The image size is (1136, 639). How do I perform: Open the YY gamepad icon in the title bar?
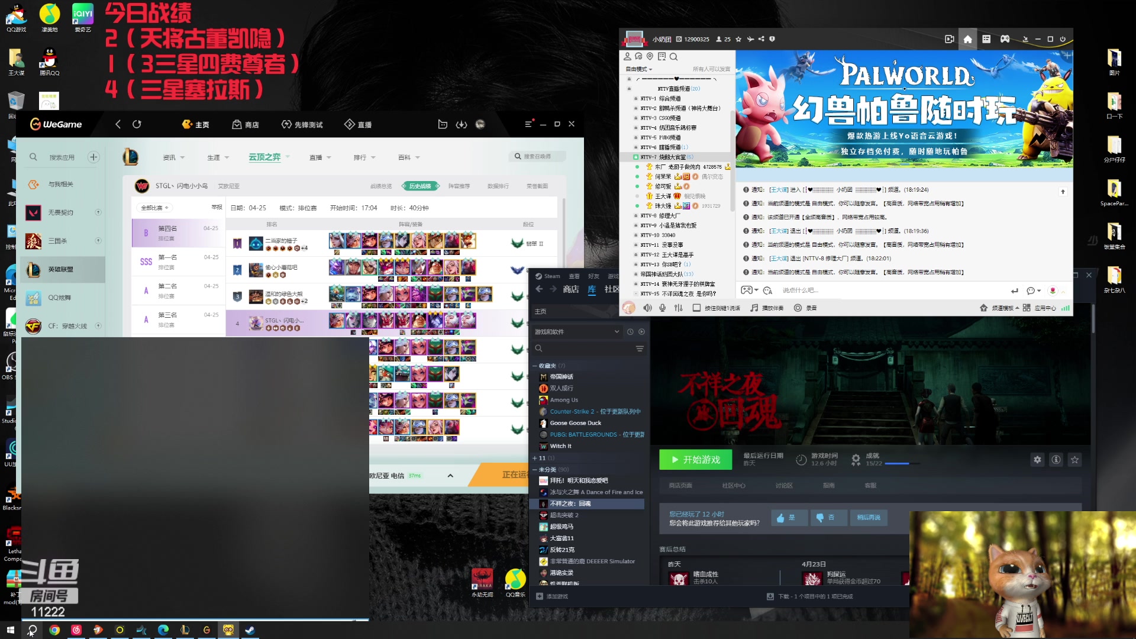(x=1005, y=39)
